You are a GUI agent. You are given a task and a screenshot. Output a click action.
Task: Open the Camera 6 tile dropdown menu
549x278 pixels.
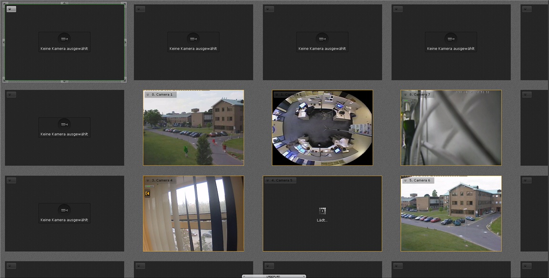tap(405, 181)
